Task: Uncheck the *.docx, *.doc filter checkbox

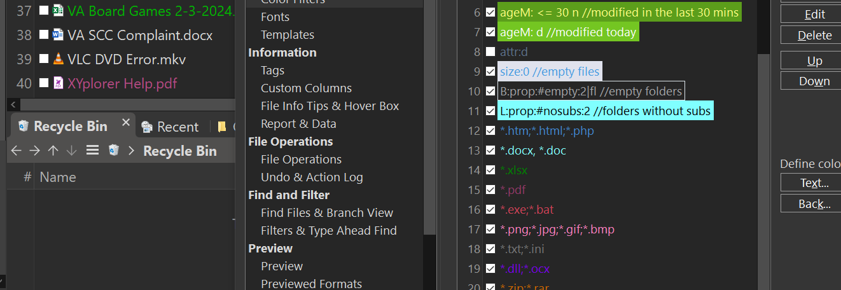Action: point(490,151)
